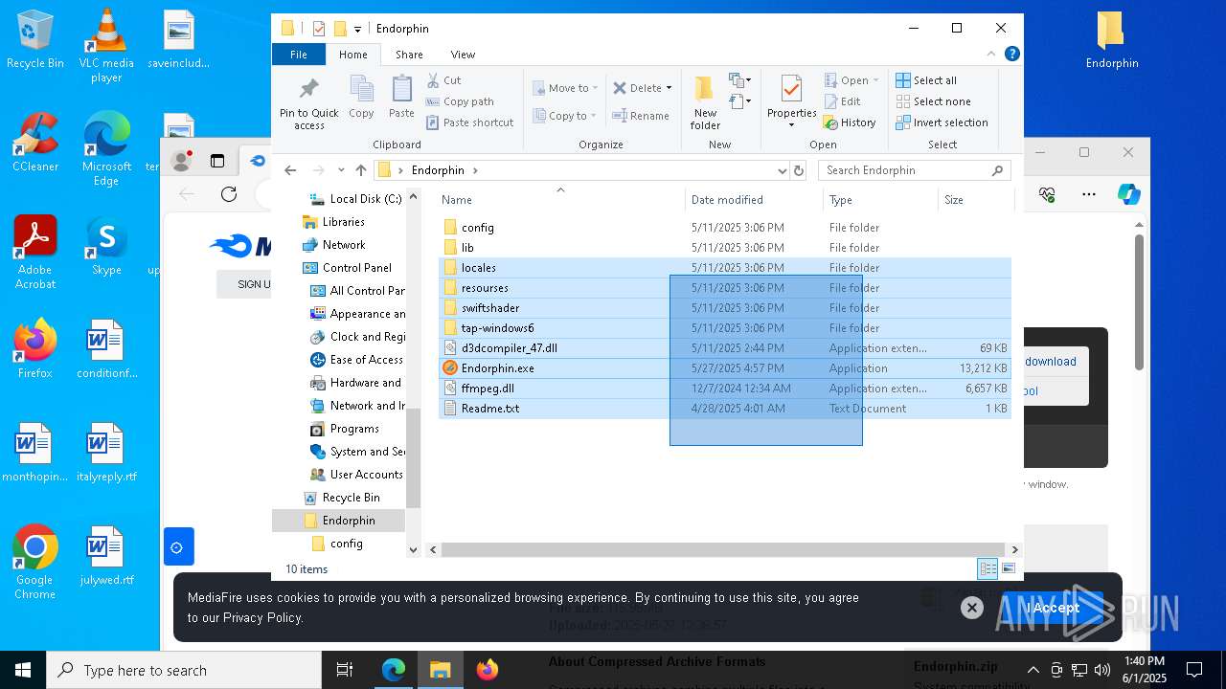Screen dimensions: 1226x689
Task: Click Invert selection in ribbon
Action: pos(942,122)
